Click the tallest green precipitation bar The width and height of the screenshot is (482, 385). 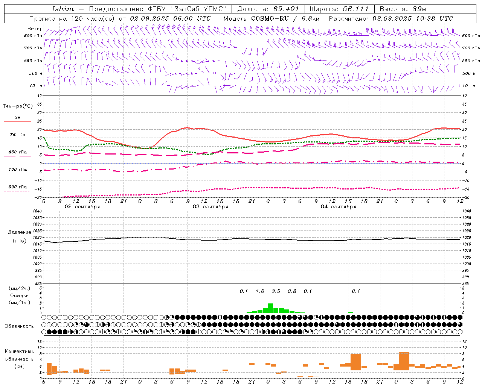tap(270, 308)
